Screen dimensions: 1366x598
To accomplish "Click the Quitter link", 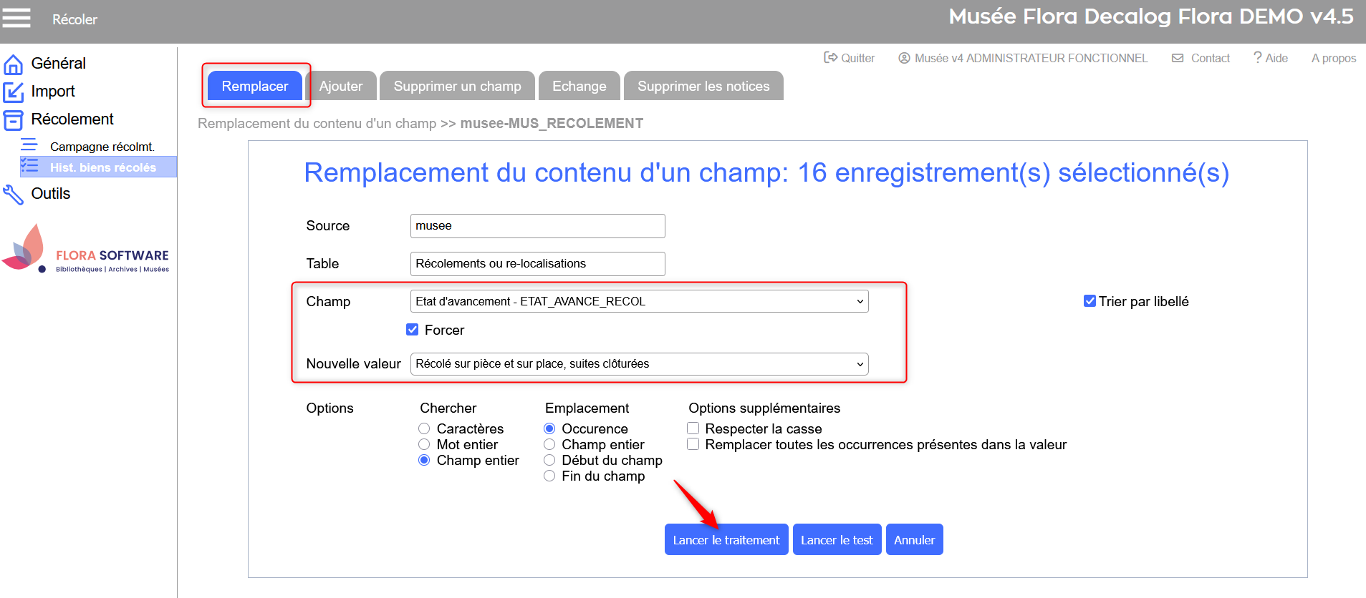I will click(857, 58).
